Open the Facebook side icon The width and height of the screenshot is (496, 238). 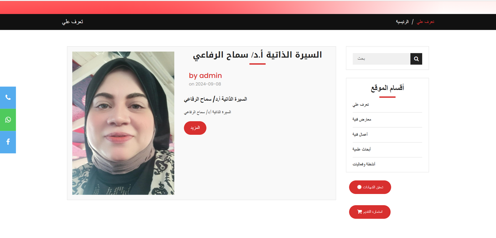[8, 142]
